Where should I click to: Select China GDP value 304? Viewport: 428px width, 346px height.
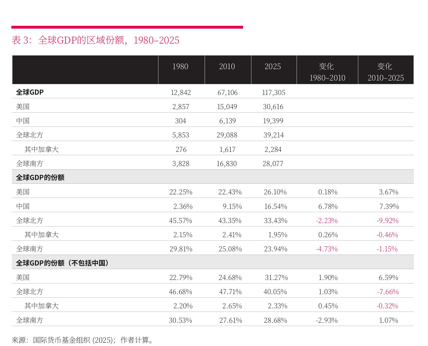click(x=181, y=121)
